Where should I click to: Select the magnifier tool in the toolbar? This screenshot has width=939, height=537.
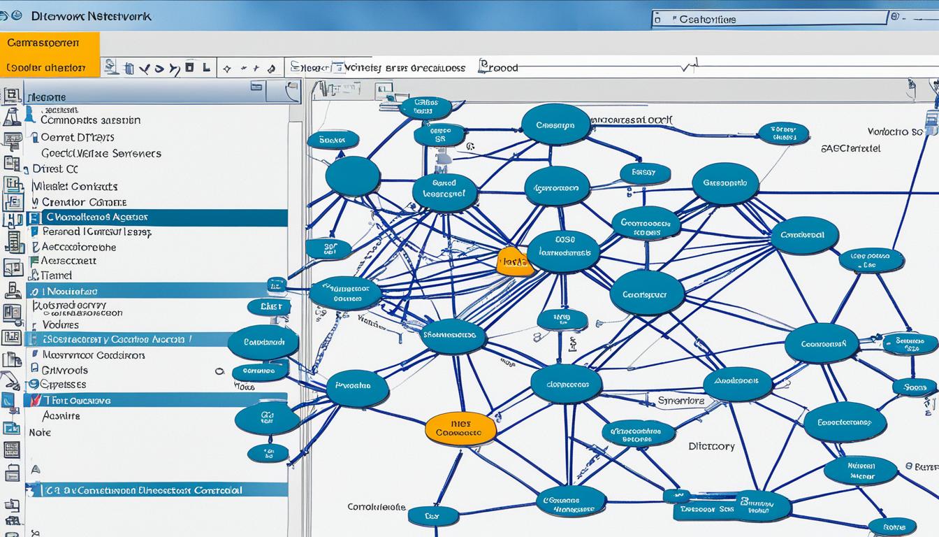tap(110, 68)
